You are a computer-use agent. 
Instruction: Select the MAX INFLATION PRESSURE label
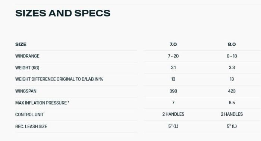point(42,103)
